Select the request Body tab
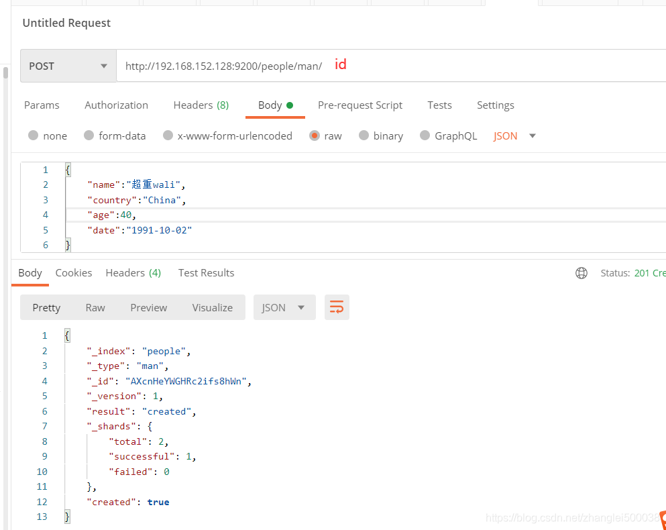 click(275, 105)
